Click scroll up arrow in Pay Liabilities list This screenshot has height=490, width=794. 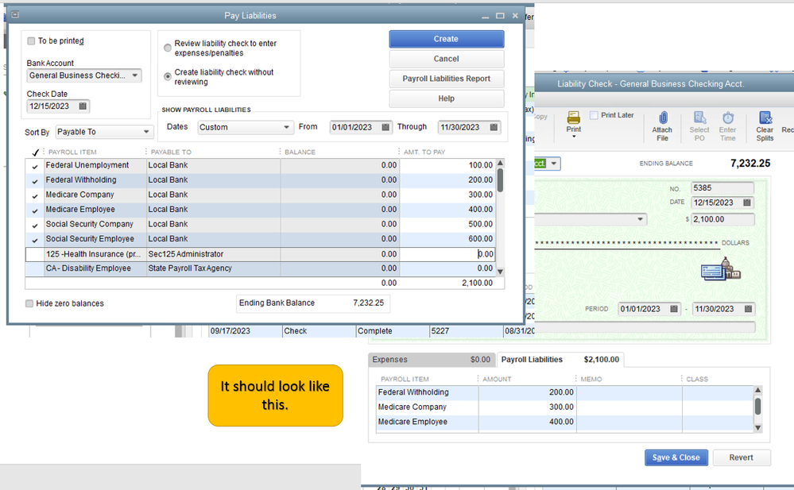tap(500, 163)
